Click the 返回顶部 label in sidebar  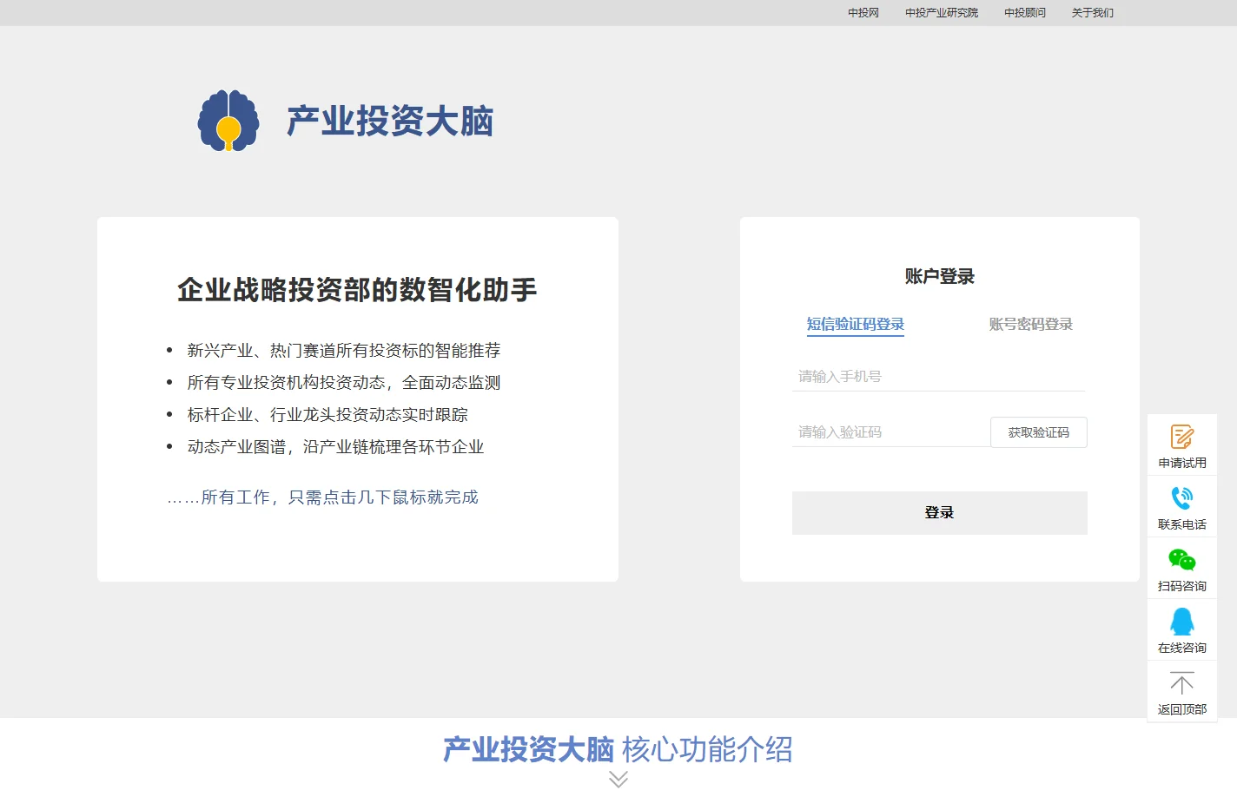coord(1182,709)
